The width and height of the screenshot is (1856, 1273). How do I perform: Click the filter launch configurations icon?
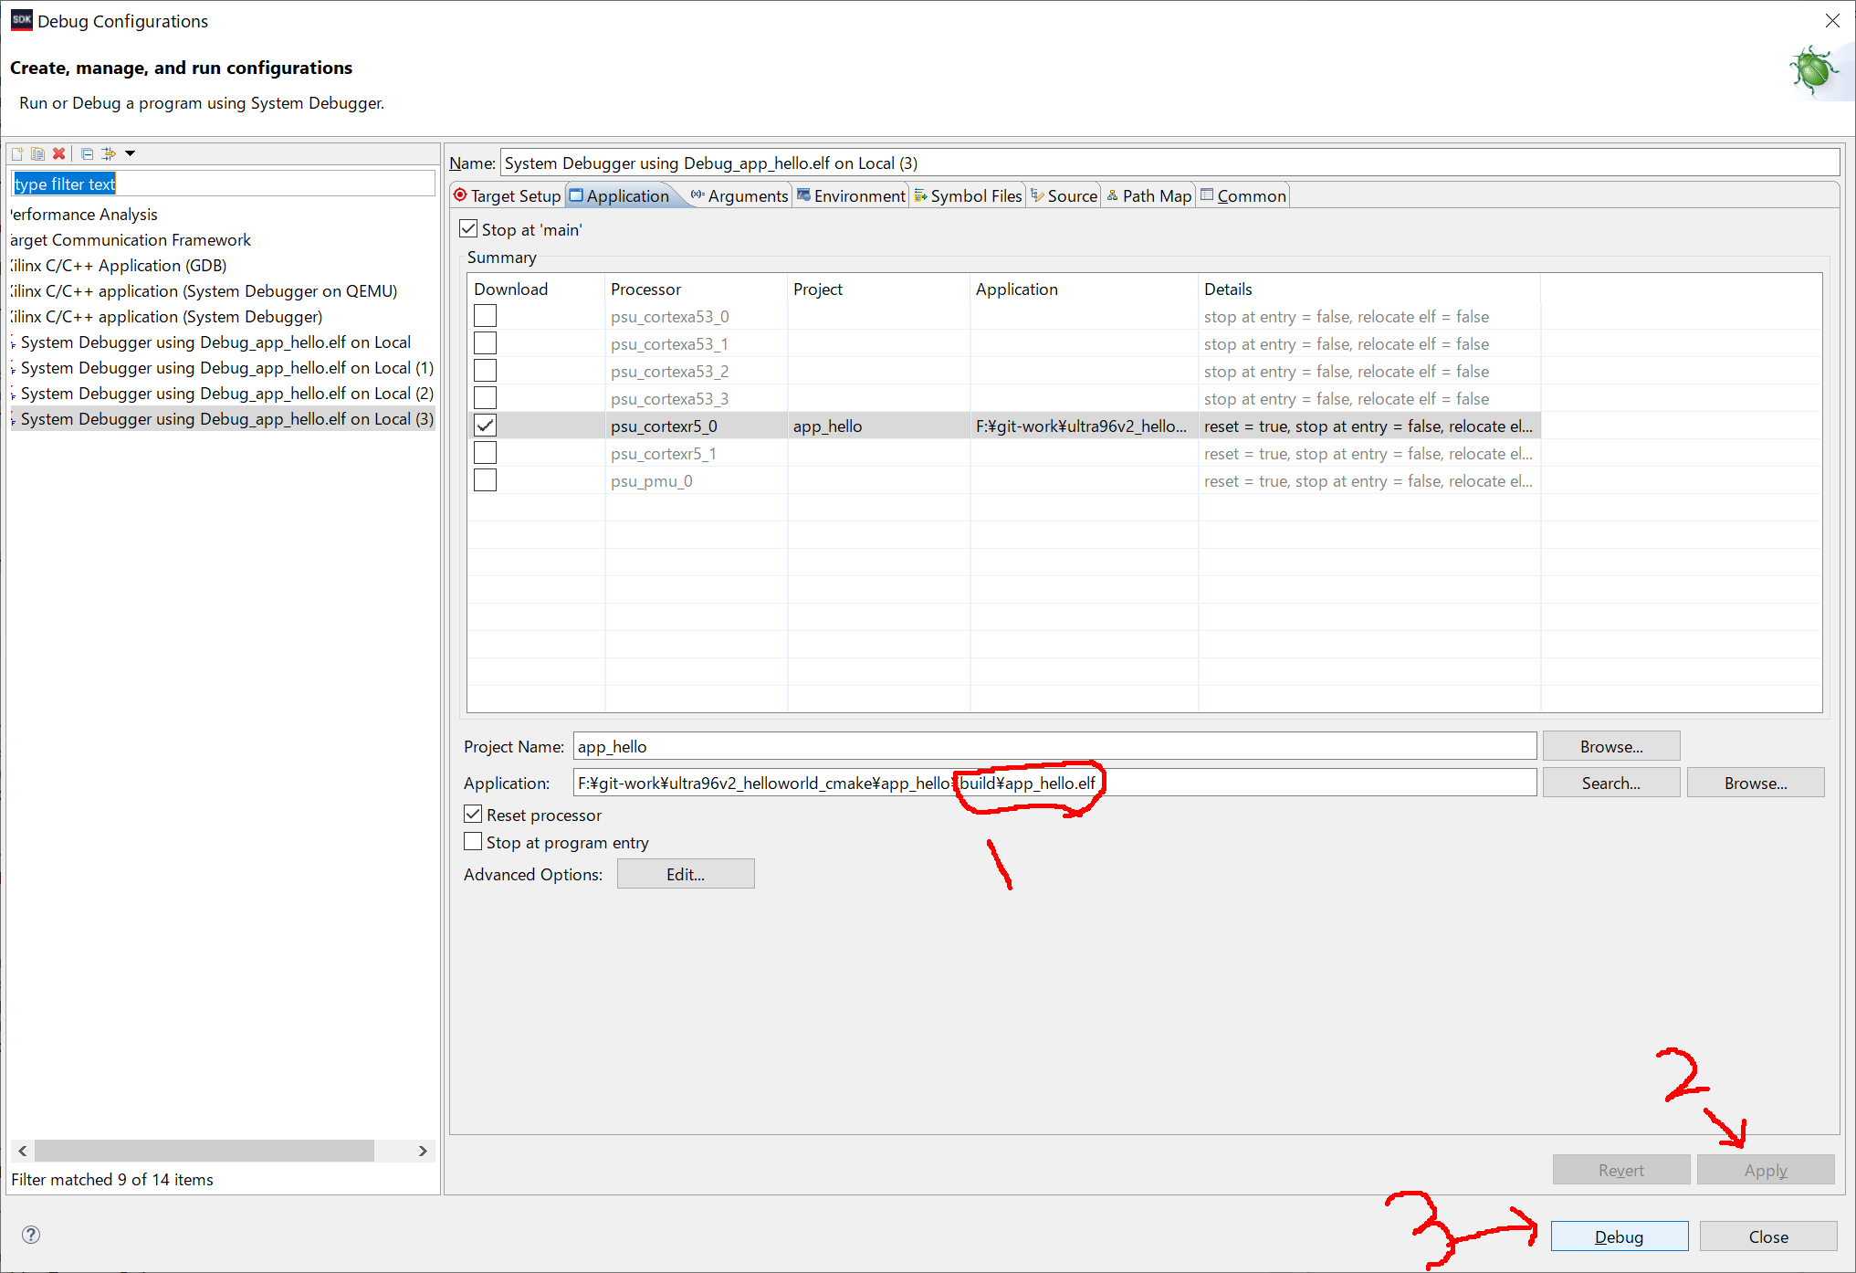pos(109,153)
